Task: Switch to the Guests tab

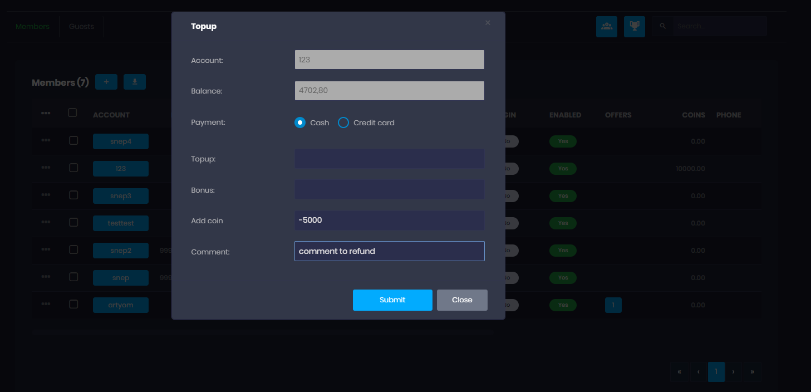Action: [81, 27]
